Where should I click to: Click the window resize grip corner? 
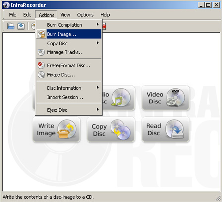point(218,198)
